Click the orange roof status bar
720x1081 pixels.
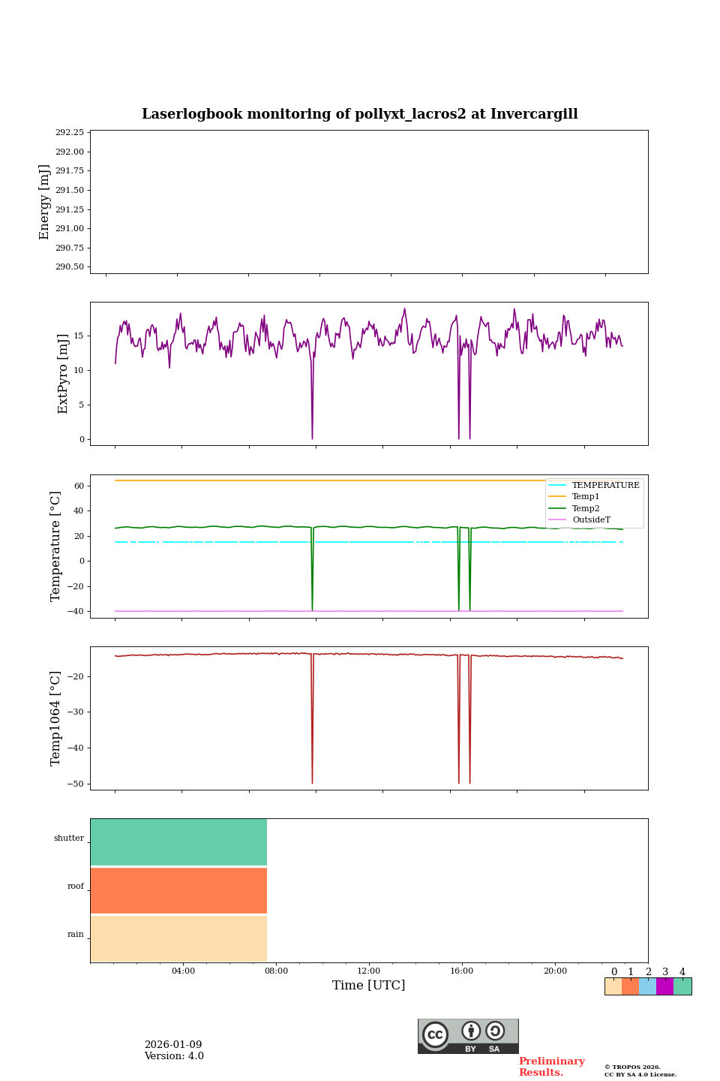pyautogui.click(x=178, y=890)
